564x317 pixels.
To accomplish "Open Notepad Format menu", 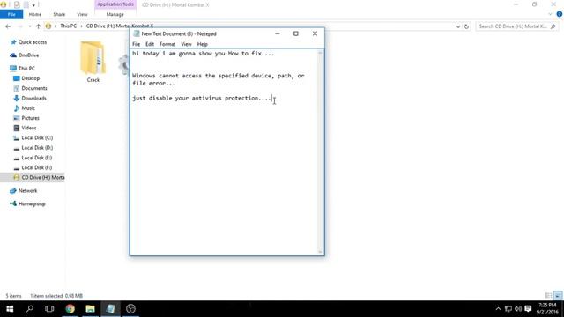I will [x=167, y=44].
